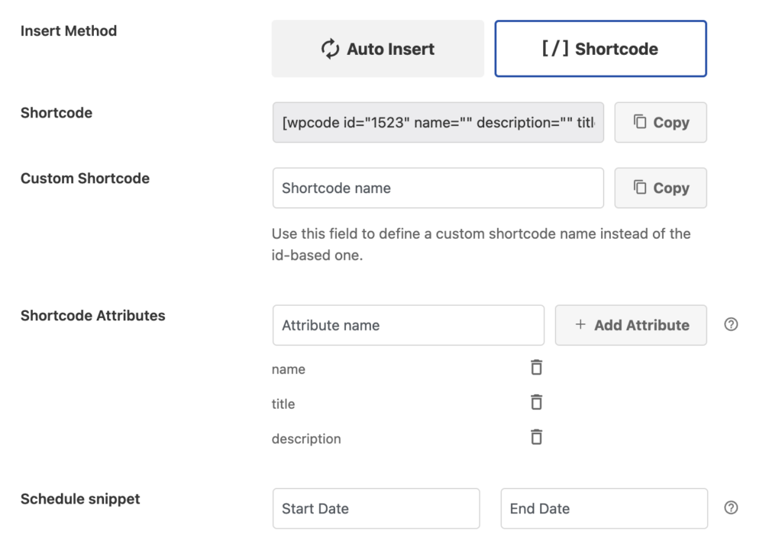Show help tooltip for Schedule snippet
This screenshot has width=782, height=550.
tap(731, 508)
